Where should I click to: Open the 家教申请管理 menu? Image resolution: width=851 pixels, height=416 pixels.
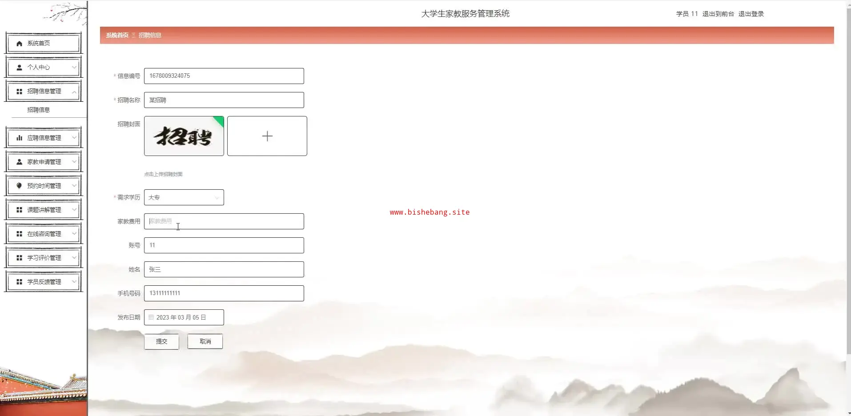pyautogui.click(x=44, y=162)
